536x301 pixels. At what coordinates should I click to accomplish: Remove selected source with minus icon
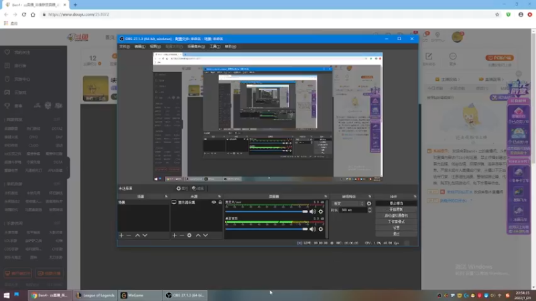182,235
